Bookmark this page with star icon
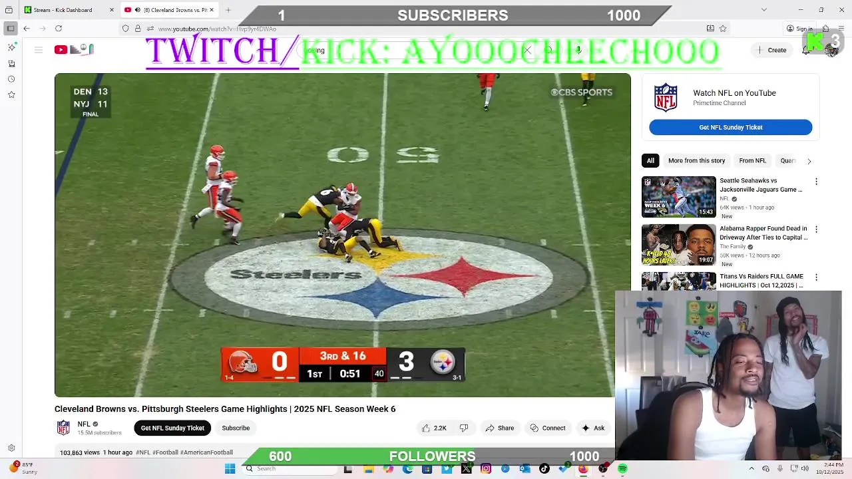 pos(723,29)
